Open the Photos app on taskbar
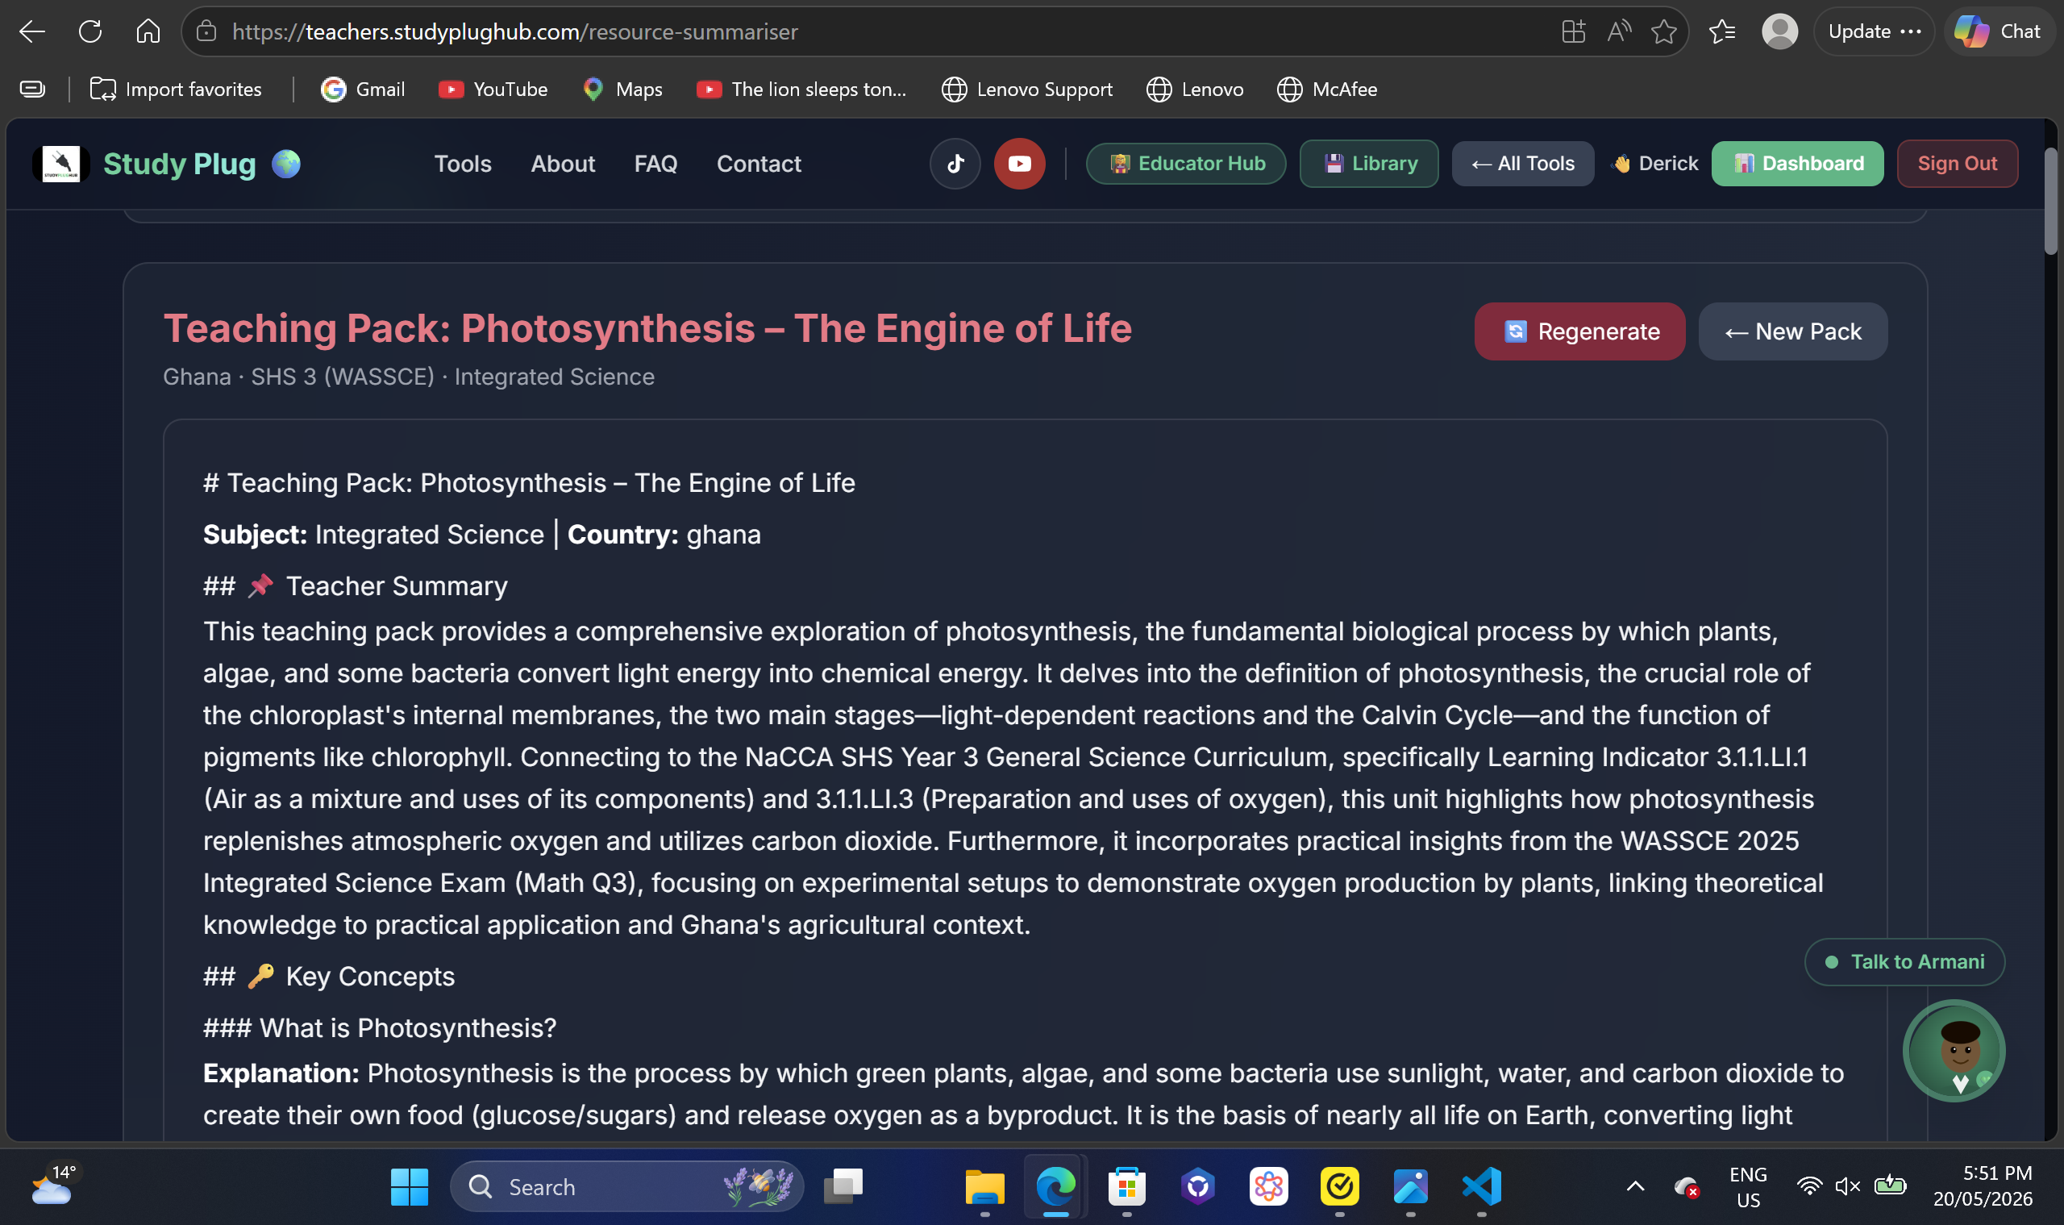The height and width of the screenshot is (1225, 2064). [1410, 1187]
